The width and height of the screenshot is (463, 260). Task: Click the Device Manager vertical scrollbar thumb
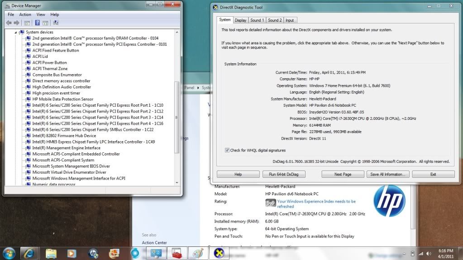click(177, 117)
